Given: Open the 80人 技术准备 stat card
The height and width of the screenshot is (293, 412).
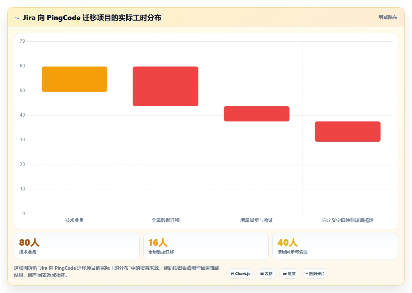Looking at the screenshot, I should point(77,246).
